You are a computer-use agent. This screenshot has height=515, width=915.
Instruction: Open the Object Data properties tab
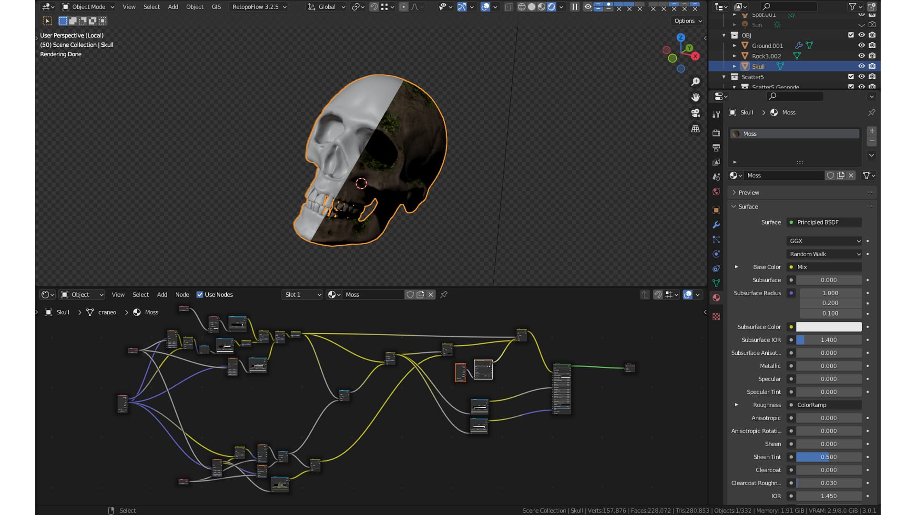point(716,283)
